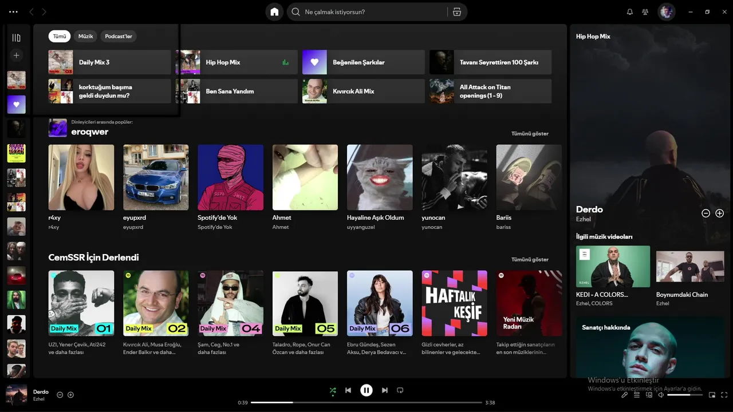Select the Müzik filter chip
Viewport: 733px width, 412px height.
point(85,36)
